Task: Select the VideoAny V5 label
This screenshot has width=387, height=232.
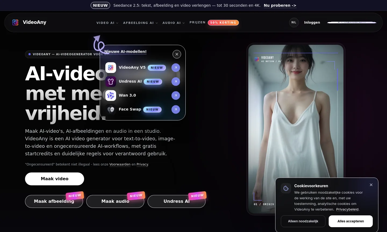Action: point(132,67)
